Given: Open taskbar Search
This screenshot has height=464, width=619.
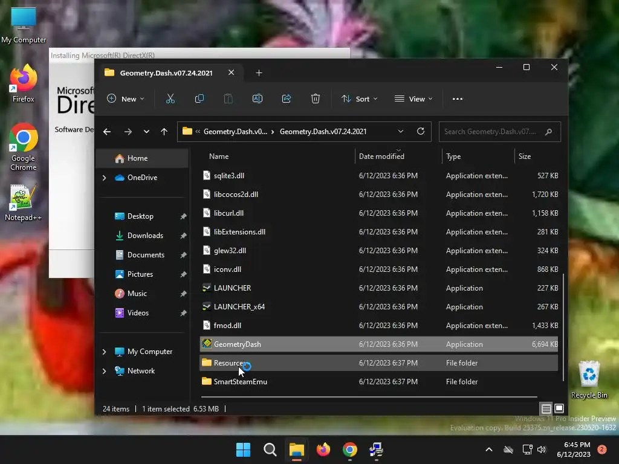Looking at the screenshot, I should (270, 449).
